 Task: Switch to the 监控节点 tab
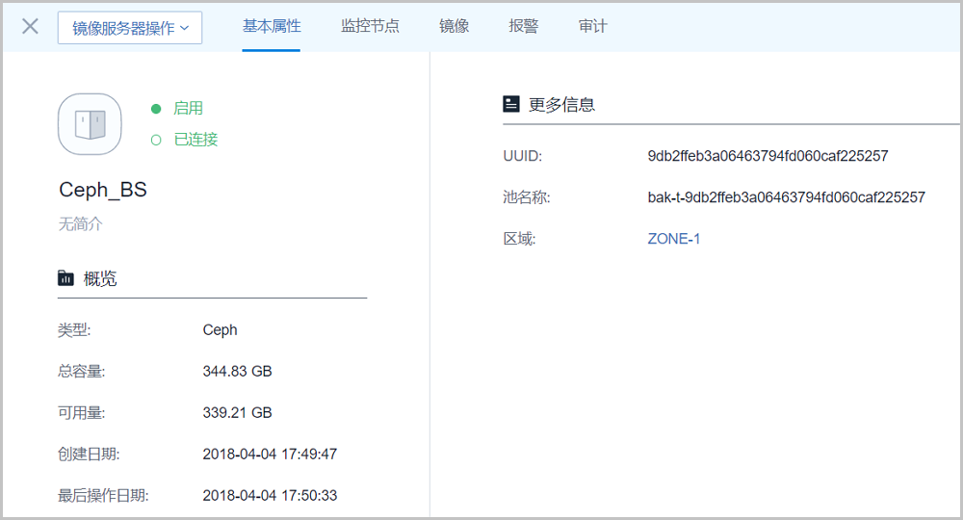(x=370, y=26)
